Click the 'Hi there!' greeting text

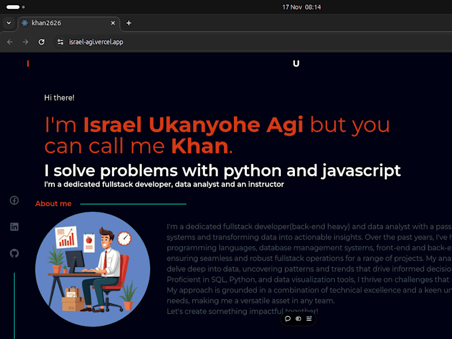(59, 98)
